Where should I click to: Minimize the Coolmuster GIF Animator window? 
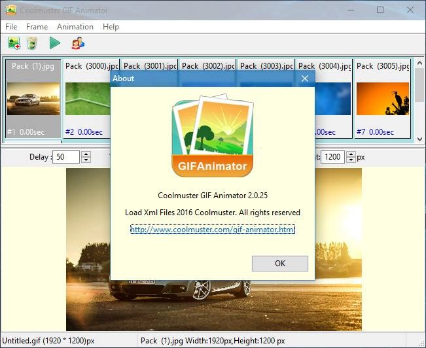[x=351, y=10]
